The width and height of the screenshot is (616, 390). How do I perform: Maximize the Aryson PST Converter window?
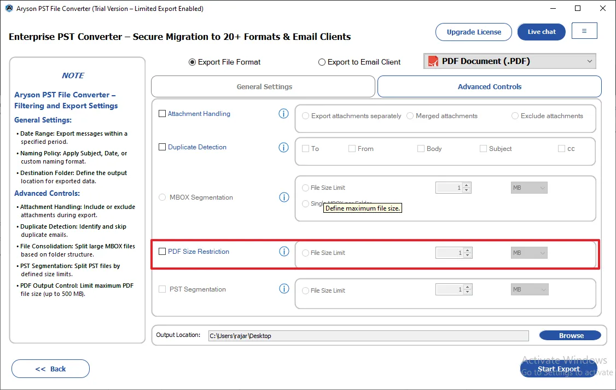[x=578, y=8]
